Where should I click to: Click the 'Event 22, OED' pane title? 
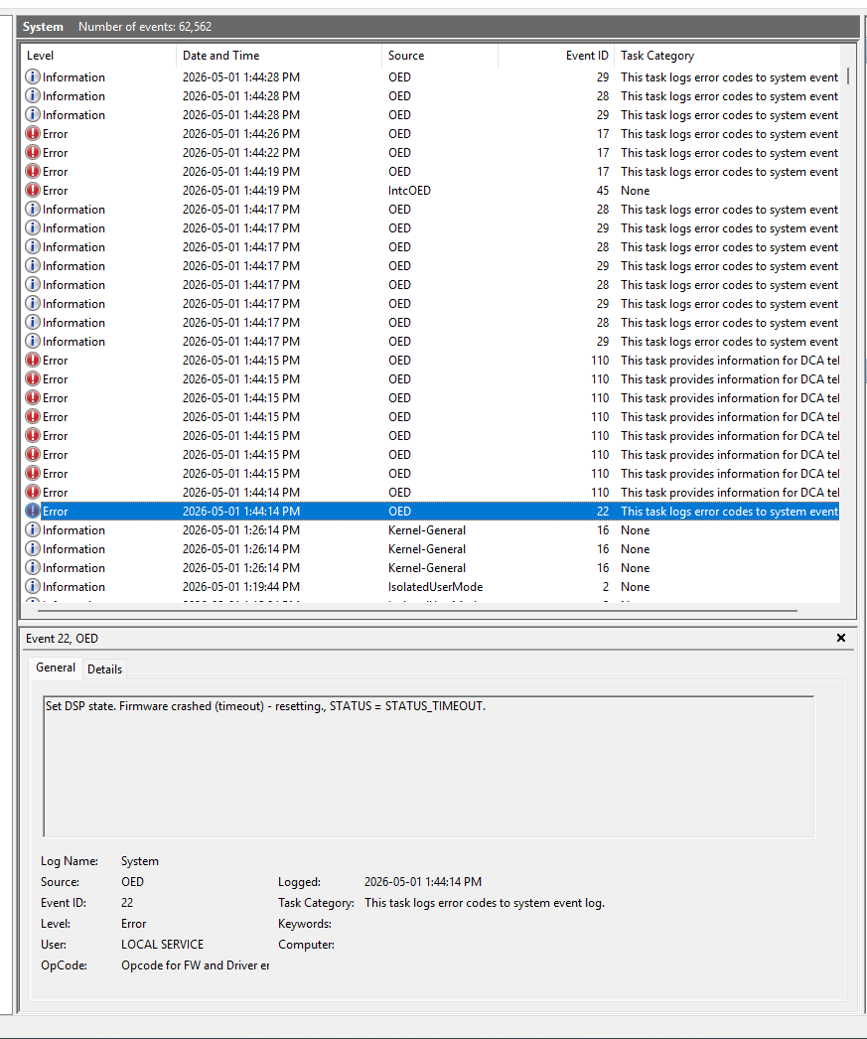(x=62, y=638)
